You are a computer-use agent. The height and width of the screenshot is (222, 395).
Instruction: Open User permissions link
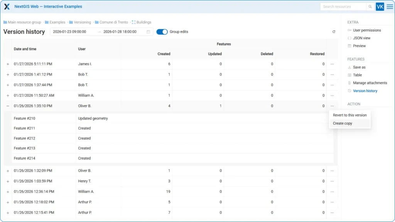coord(366,30)
